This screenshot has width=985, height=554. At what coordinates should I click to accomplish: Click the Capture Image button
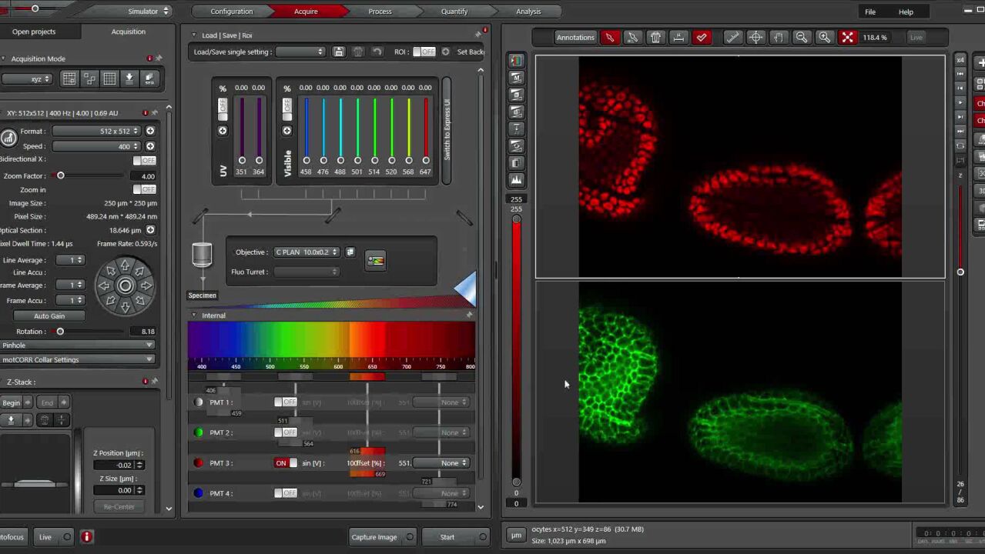tap(374, 537)
